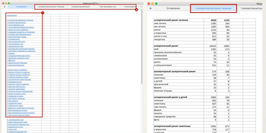Click the cell with value 24414
This screenshot has width=266, height=133.
(210, 46)
